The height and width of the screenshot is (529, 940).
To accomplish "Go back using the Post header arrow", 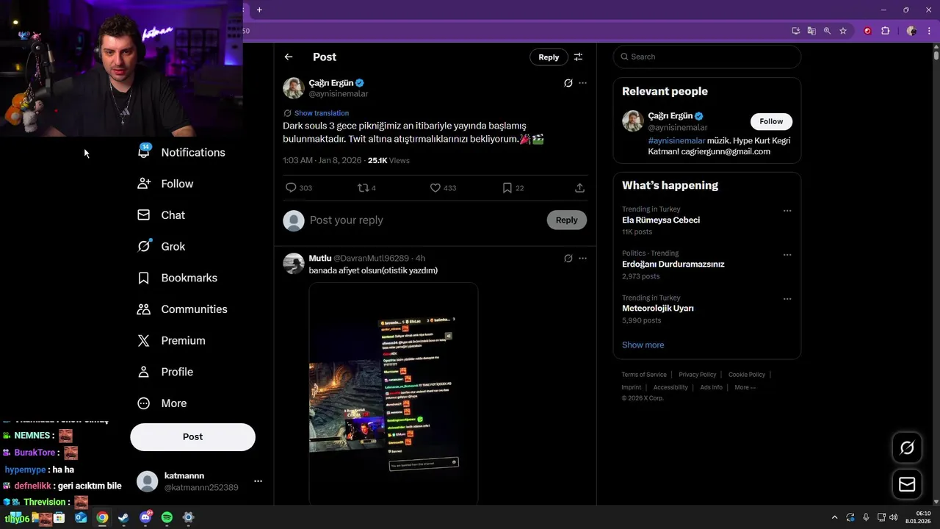I will pyautogui.click(x=289, y=57).
